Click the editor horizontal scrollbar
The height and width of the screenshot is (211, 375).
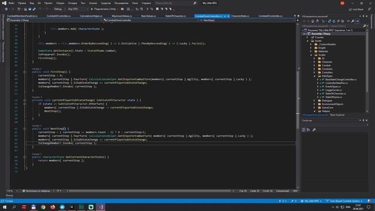[x=151, y=191]
